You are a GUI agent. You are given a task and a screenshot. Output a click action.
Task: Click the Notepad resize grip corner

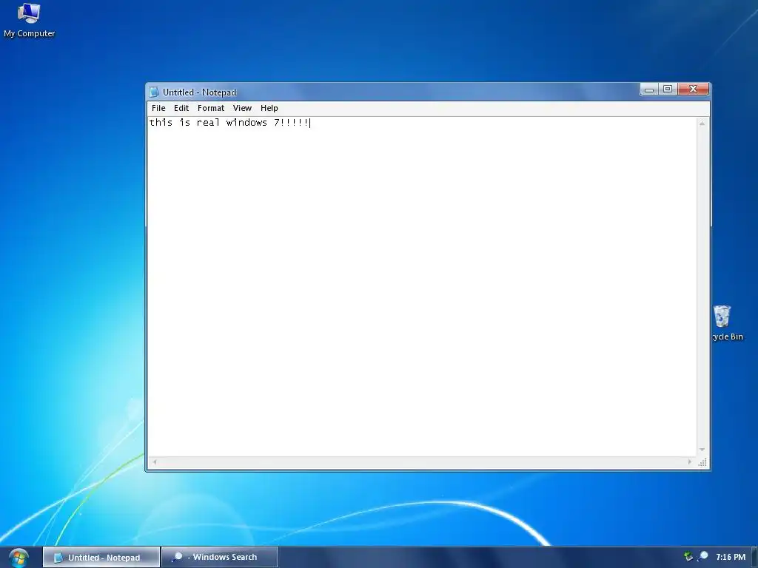703,462
